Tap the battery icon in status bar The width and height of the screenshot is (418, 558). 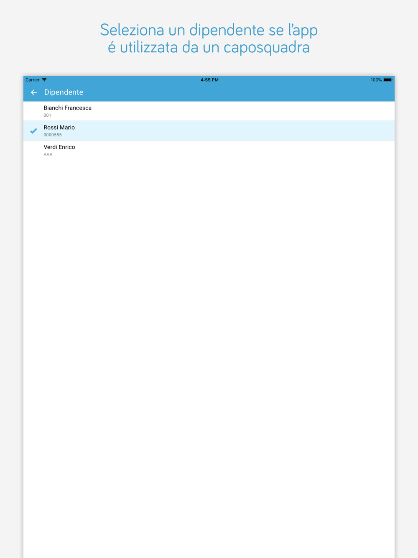coord(388,80)
